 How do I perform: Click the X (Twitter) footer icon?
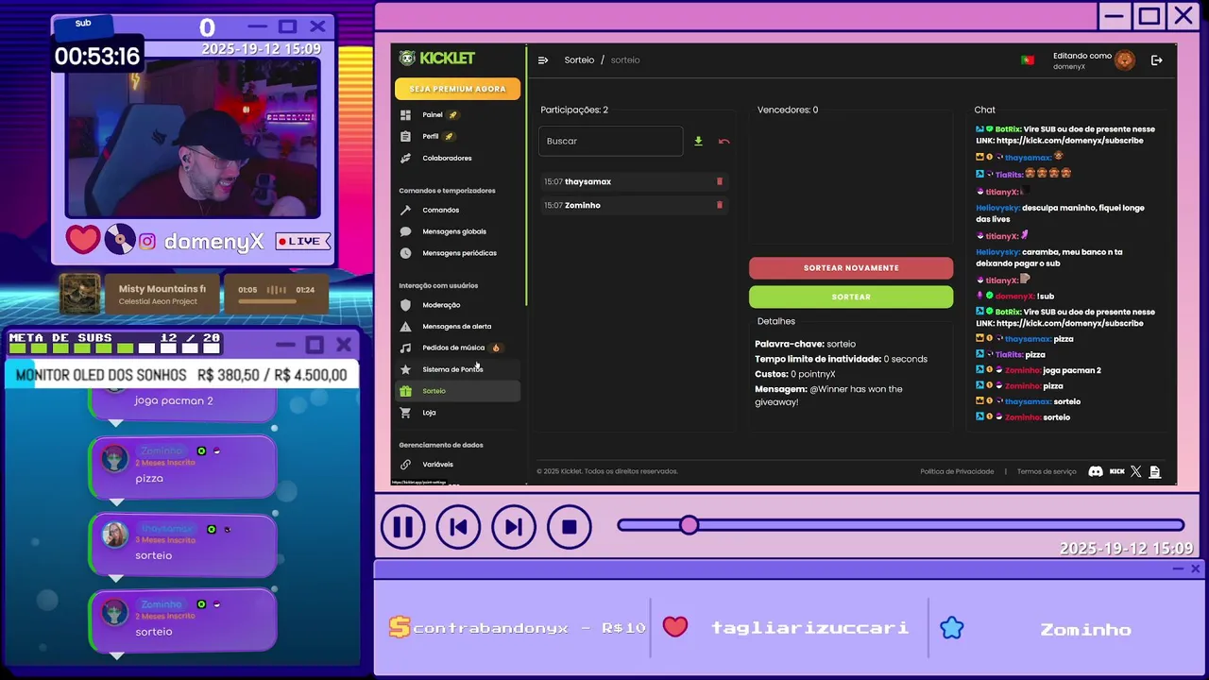pyautogui.click(x=1136, y=471)
